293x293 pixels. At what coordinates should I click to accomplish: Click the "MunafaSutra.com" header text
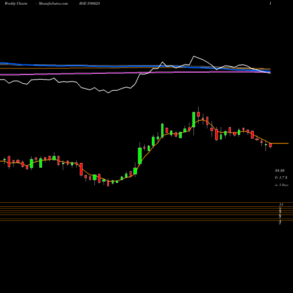(53, 4)
